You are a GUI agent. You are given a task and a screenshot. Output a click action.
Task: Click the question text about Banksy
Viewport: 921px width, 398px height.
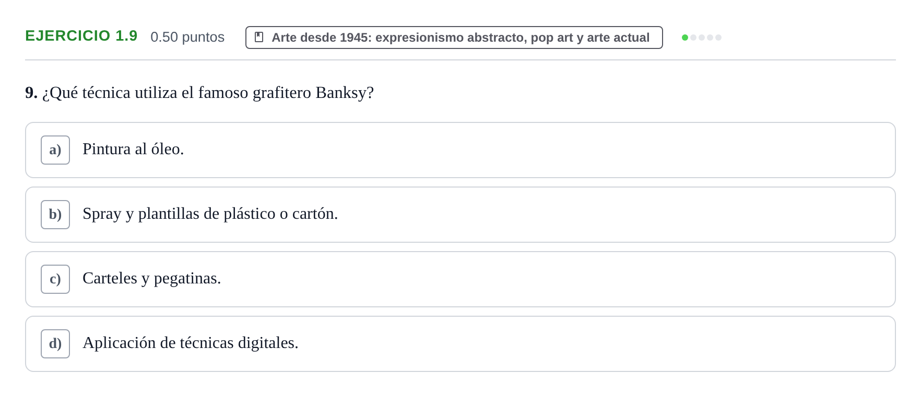[x=208, y=93]
